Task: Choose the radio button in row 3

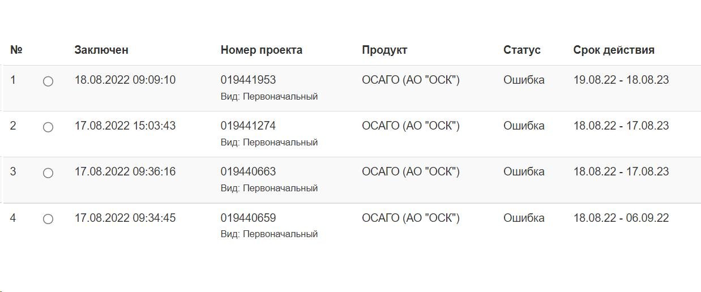Action: [x=48, y=173]
